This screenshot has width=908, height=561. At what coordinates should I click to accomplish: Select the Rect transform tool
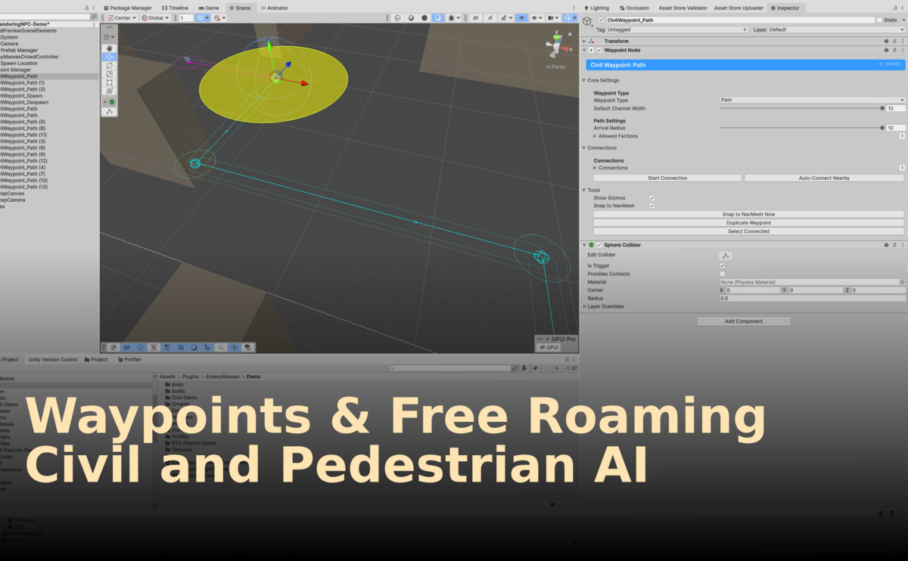point(110,82)
